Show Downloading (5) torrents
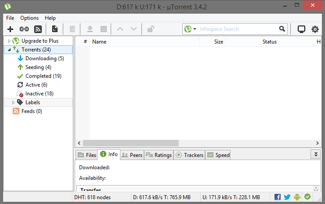The width and height of the screenshot is (325, 204). (44, 58)
